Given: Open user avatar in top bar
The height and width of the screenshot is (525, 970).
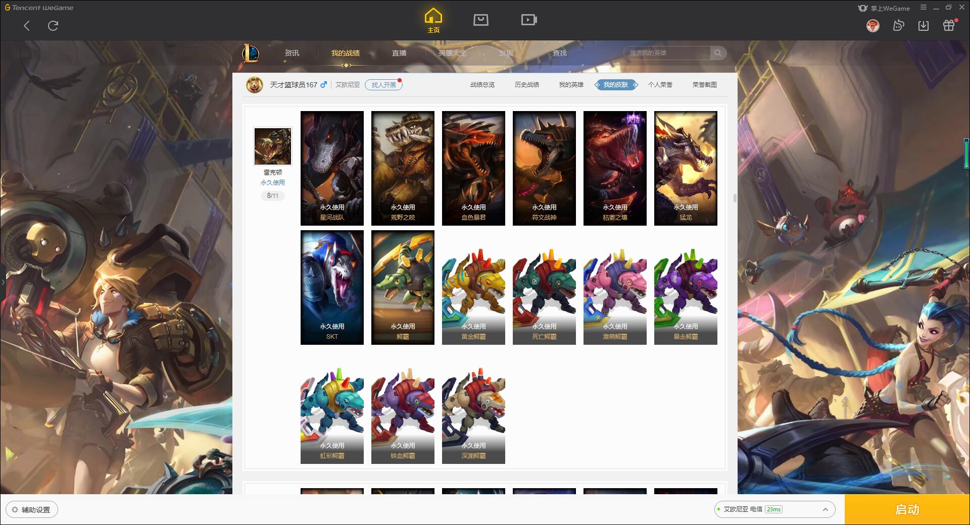Looking at the screenshot, I should [872, 26].
